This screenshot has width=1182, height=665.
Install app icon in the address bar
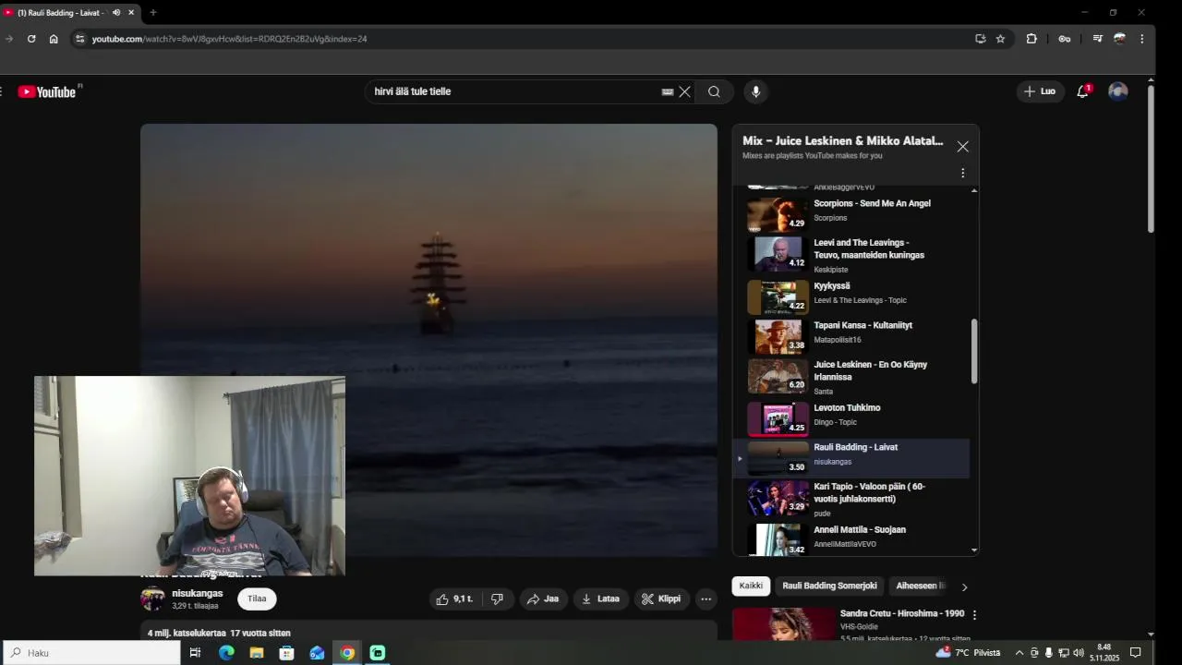pos(980,39)
